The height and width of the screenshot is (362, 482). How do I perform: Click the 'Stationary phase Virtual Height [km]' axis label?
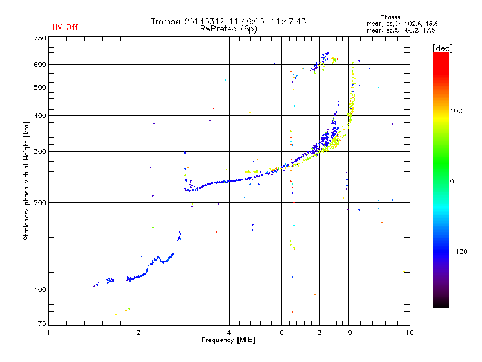click(x=26, y=182)
